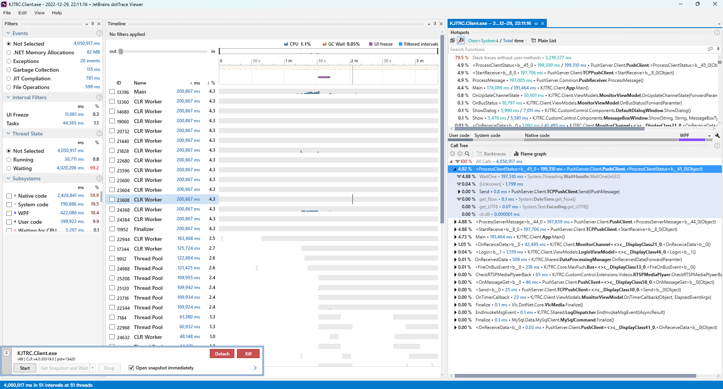Pin the Timeline panel
The image size is (723, 389).
pos(435,24)
